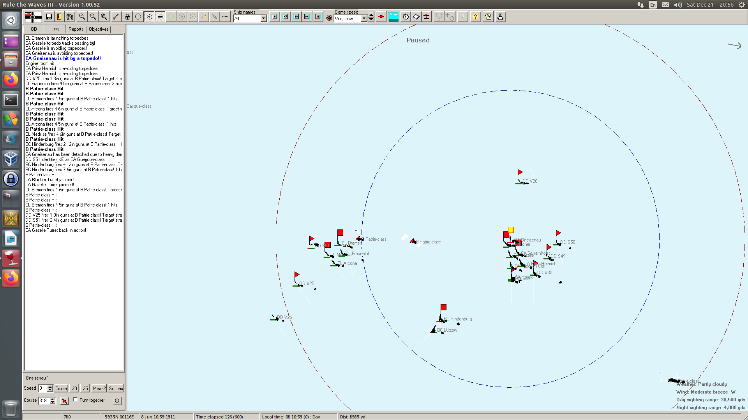This screenshot has height=420, width=748.
Task: Click the German naval flag icon
Action: point(33,17)
